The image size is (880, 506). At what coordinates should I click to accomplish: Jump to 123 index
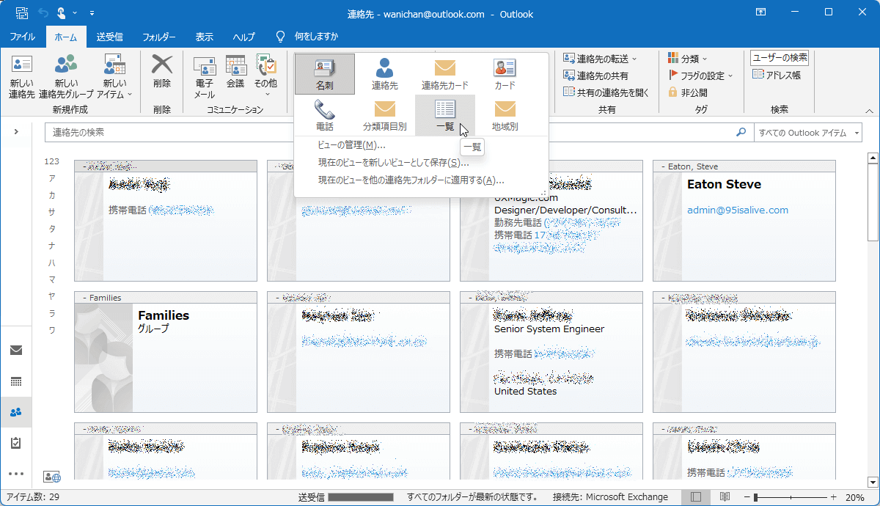click(x=52, y=161)
